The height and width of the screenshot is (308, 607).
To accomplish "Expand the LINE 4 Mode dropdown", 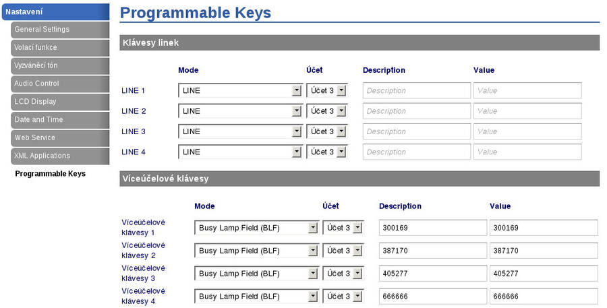I will (x=240, y=152).
